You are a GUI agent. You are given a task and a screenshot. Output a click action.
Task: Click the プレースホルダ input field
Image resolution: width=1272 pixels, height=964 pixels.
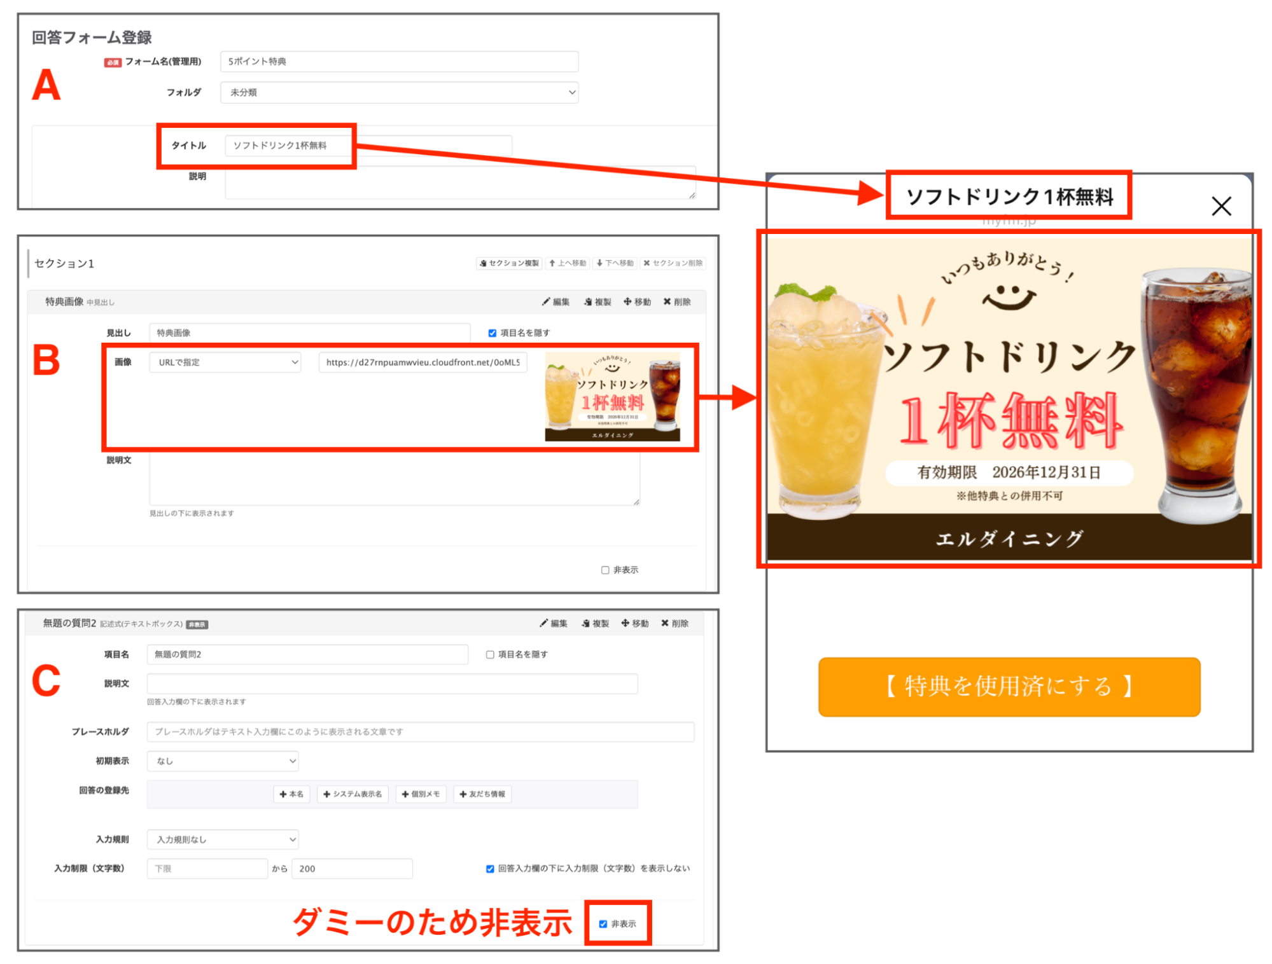pyautogui.click(x=420, y=732)
